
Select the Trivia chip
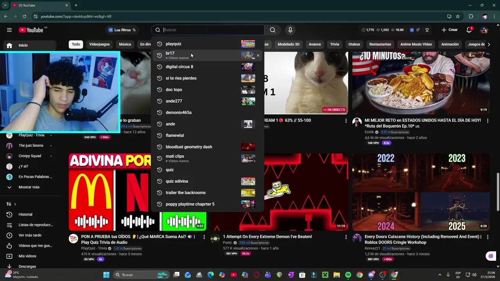pyautogui.click(x=335, y=44)
